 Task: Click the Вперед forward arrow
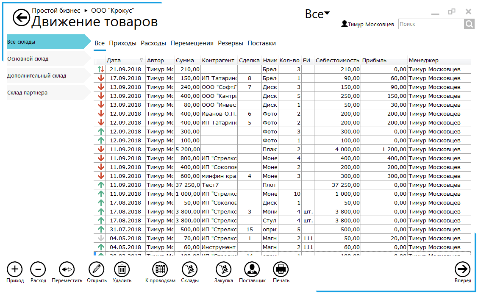[x=463, y=269]
